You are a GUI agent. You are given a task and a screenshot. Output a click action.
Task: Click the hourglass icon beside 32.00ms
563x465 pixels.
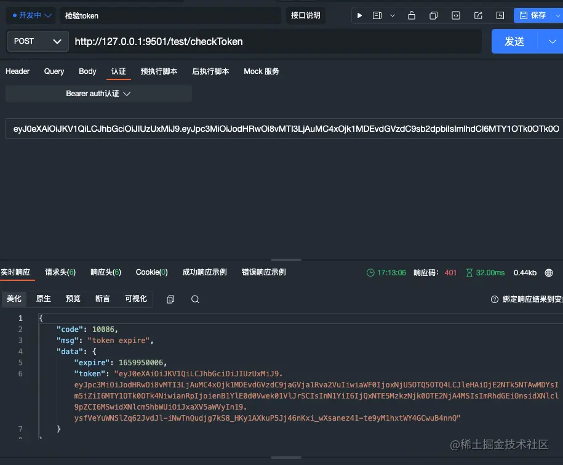tap(469, 273)
